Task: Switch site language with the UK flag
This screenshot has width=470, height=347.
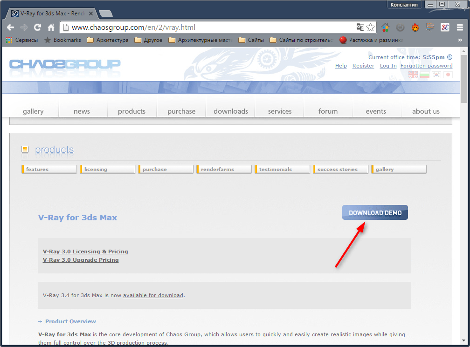Action: coord(413,75)
